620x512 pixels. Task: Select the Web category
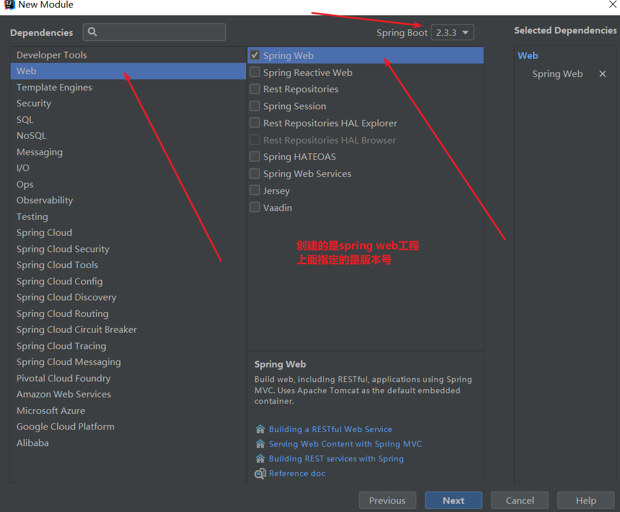coord(129,71)
